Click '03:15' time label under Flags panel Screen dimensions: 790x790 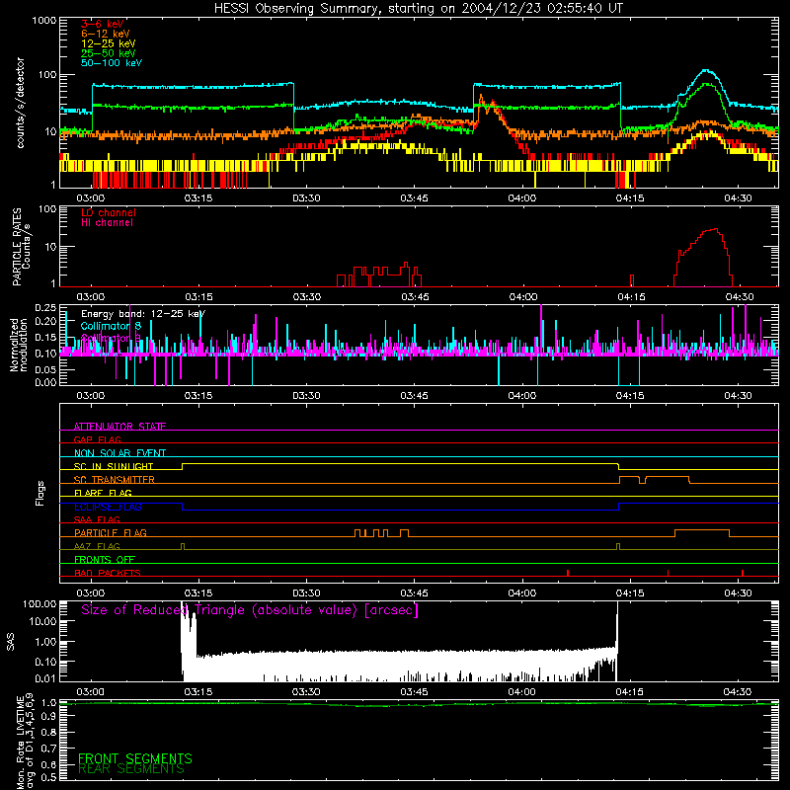click(198, 593)
